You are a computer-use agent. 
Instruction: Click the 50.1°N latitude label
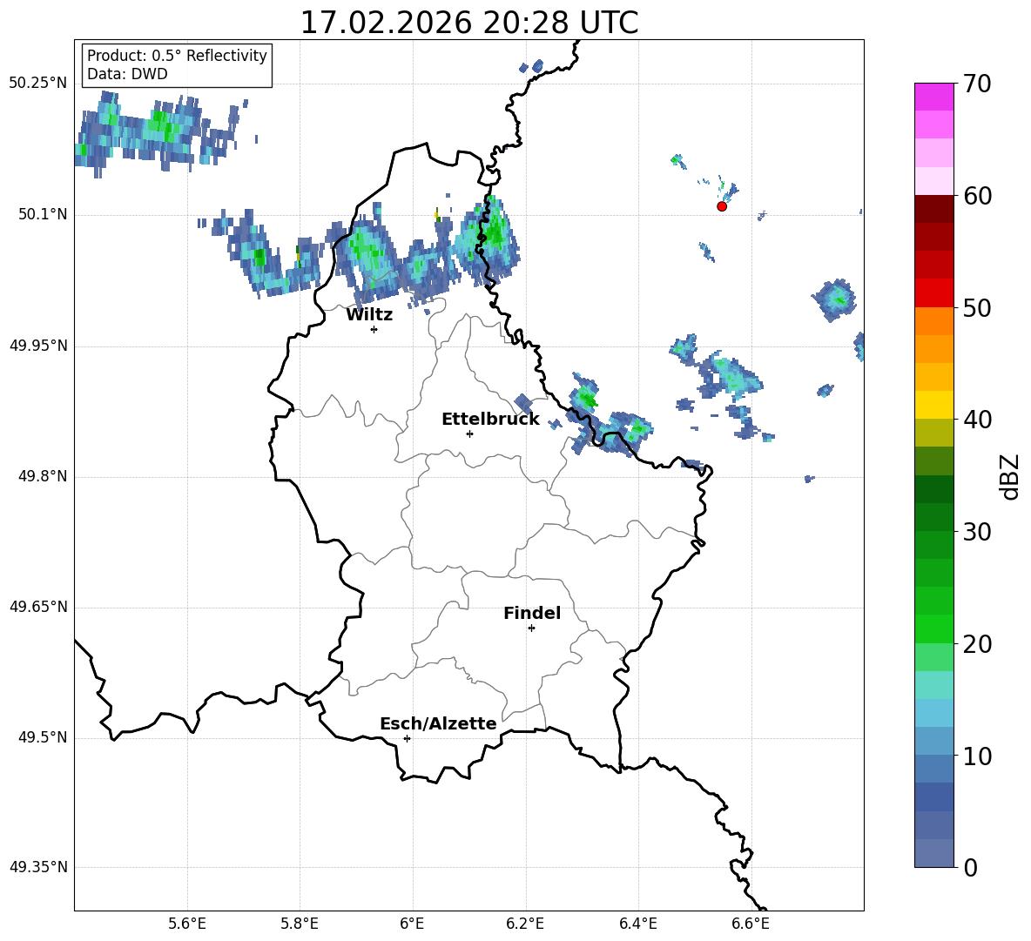43,214
